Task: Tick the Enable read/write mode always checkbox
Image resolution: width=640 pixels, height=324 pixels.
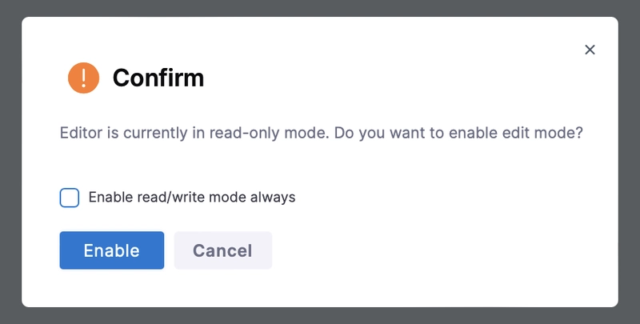Action: click(70, 198)
